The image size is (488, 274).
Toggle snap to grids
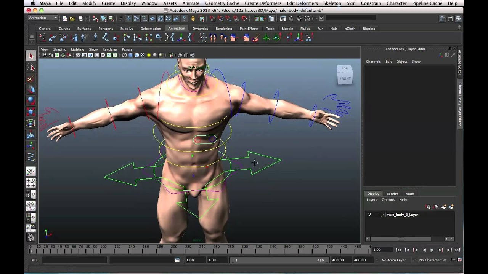[212, 18]
